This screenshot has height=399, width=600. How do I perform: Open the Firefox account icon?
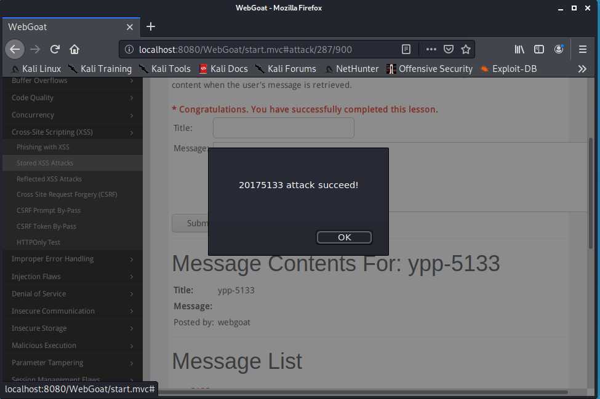(x=559, y=49)
